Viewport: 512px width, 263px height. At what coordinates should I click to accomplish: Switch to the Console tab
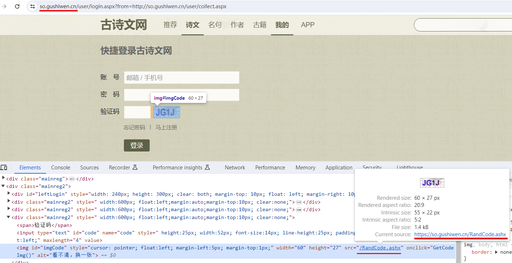tap(61, 168)
